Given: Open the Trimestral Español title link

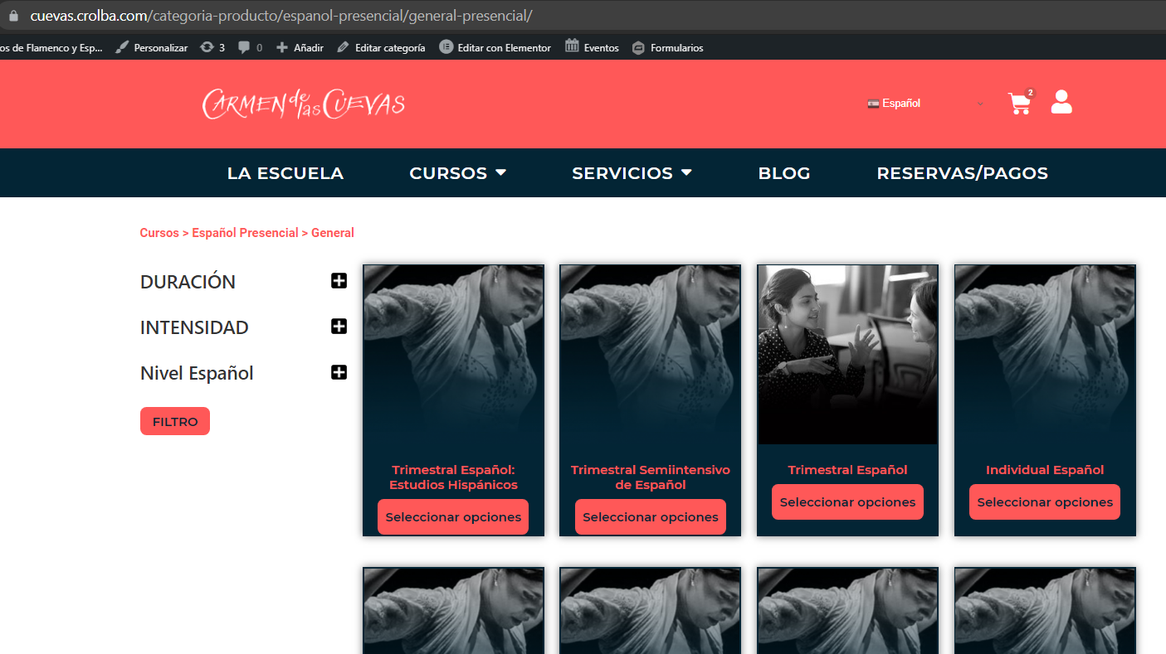Looking at the screenshot, I should click(x=847, y=470).
